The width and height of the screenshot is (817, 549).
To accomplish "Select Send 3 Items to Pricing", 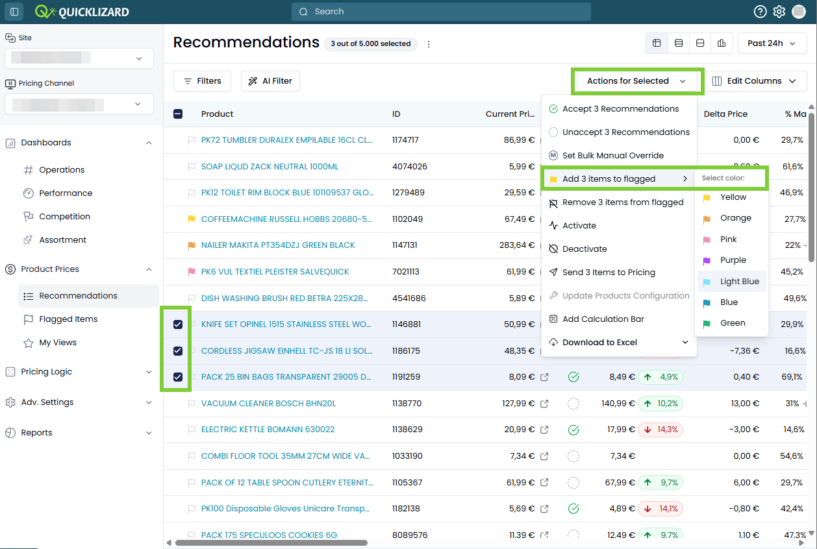I will 619,273.
